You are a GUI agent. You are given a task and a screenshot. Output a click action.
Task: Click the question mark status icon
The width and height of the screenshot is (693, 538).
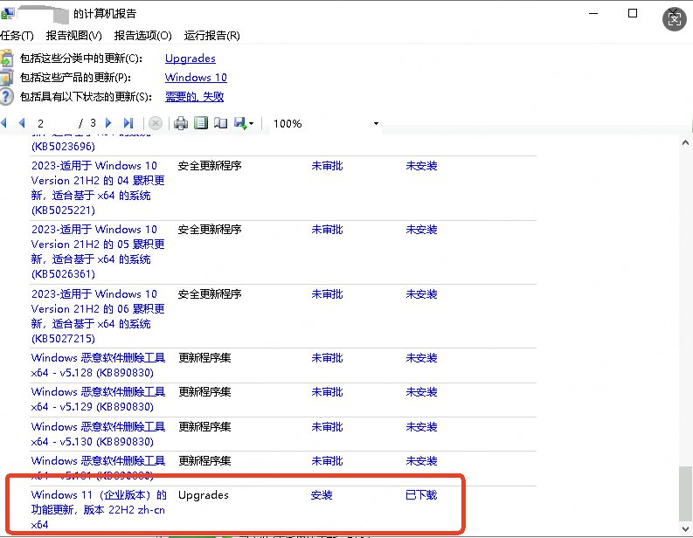[x=6, y=97]
